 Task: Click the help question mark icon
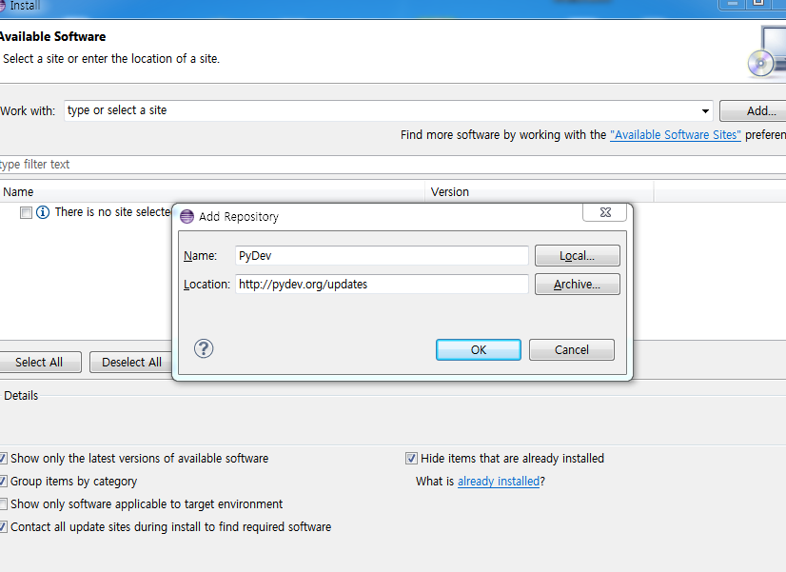click(x=204, y=348)
